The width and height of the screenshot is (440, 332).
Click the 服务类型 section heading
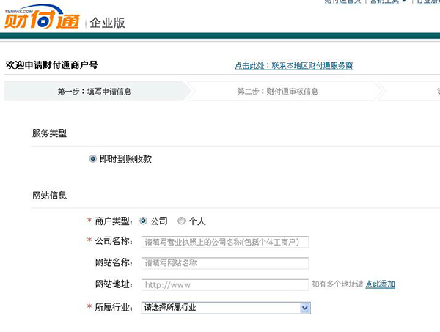49,133
